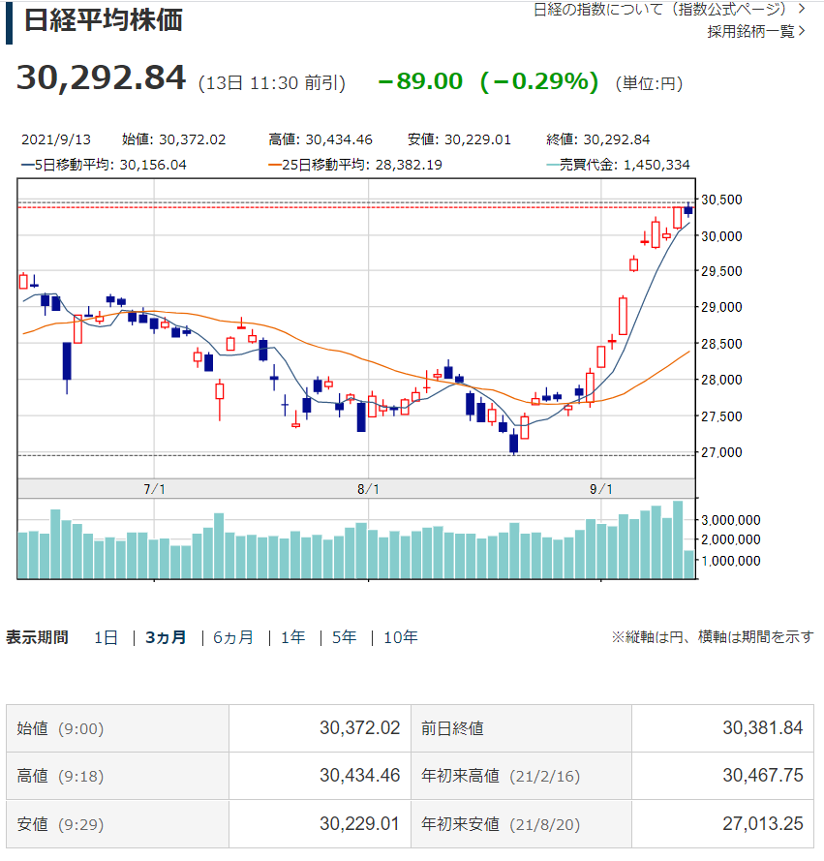Click the 日経平均株価 heading

pyautogui.click(x=103, y=21)
